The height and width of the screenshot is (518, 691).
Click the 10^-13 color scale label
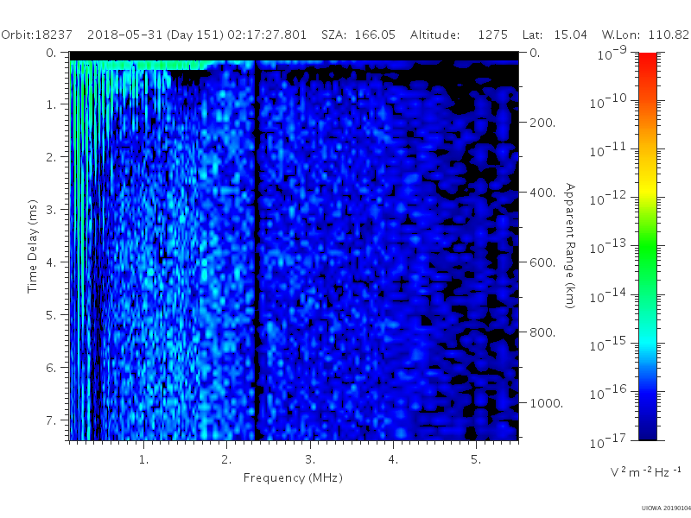point(608,247)
